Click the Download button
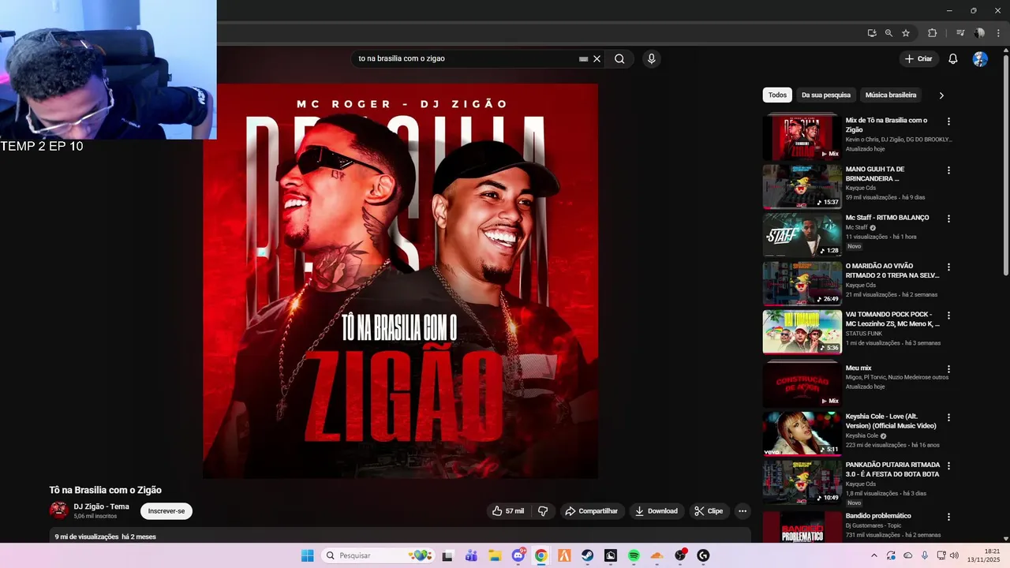 tap(656, 511)
